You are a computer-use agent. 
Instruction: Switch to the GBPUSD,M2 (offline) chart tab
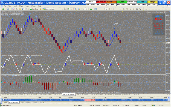pos(46,94)
